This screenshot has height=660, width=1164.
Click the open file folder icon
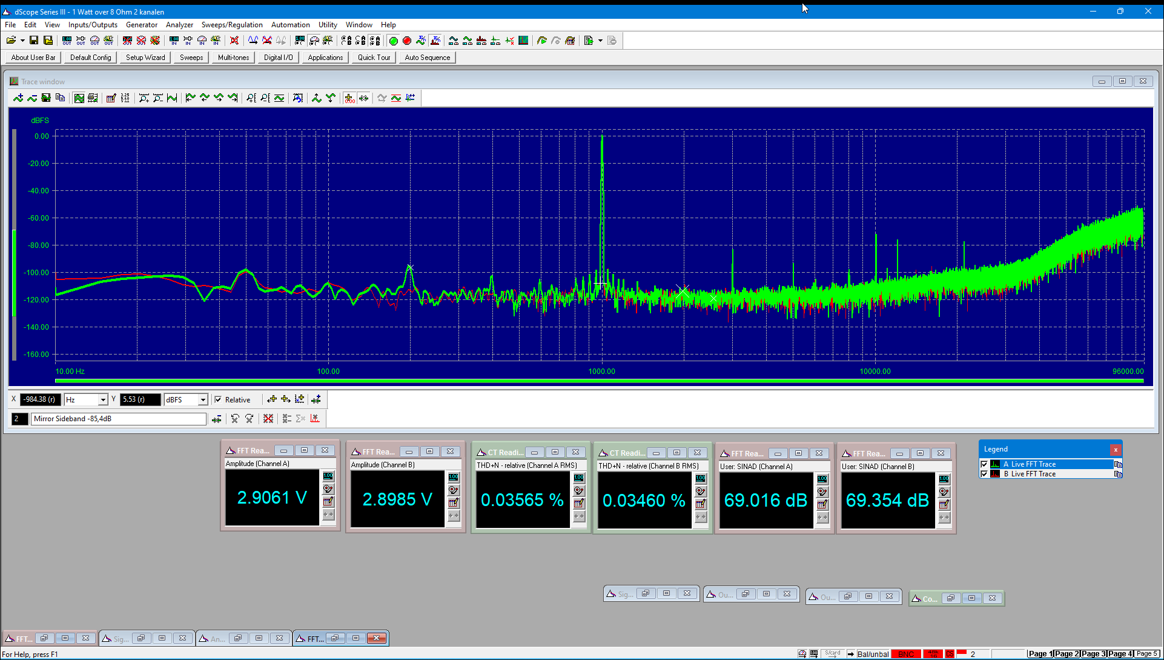tap(11, 41)
